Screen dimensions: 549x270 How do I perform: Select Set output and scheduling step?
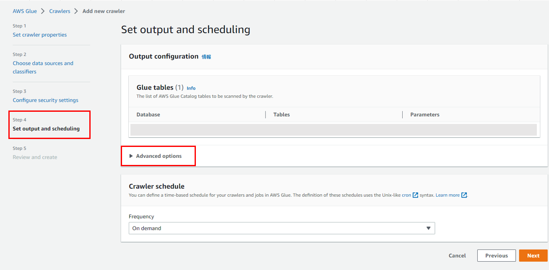pos(46,129)
